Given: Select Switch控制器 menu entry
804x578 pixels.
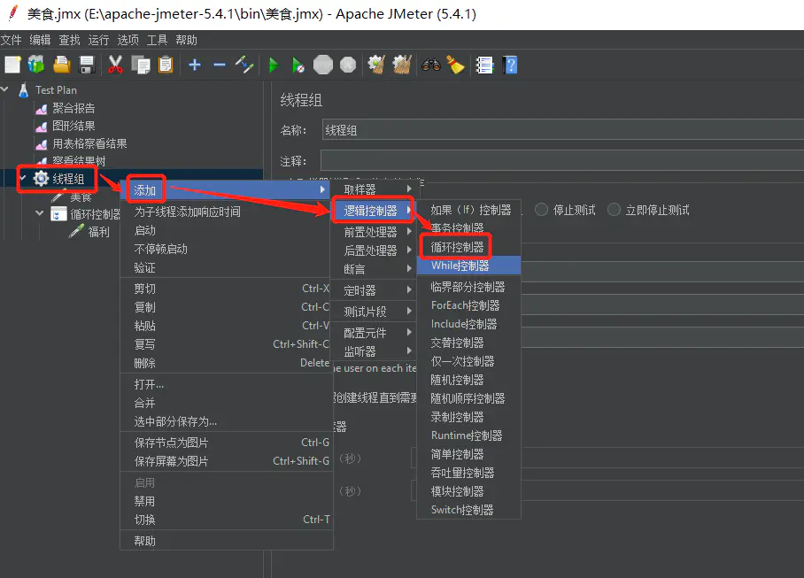Looking at the screenshot, I should click(468, 510).
